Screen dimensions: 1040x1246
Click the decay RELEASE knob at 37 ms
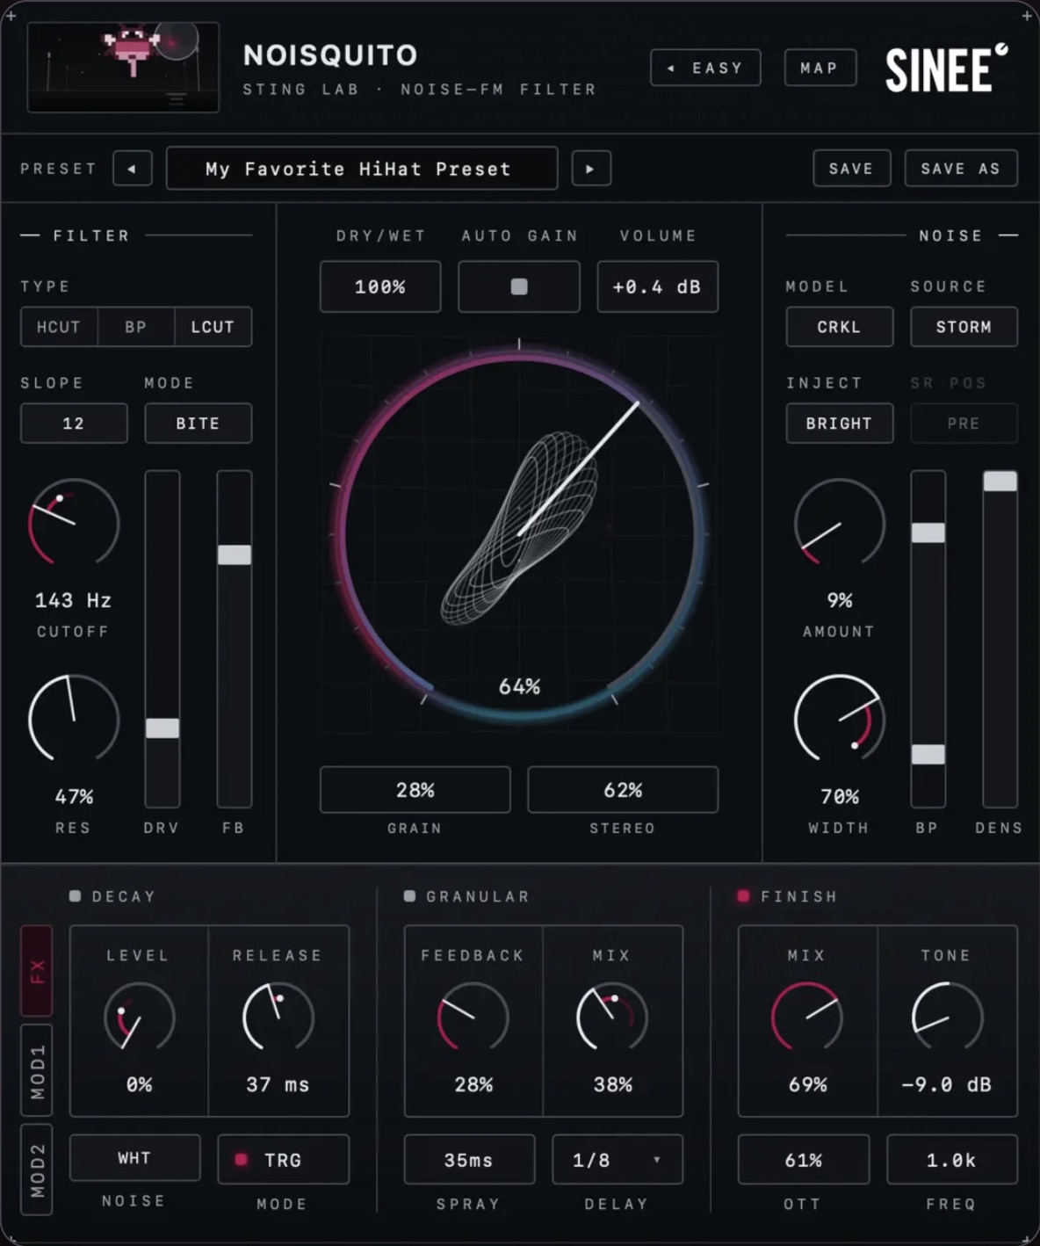(x=278, y=1018)
